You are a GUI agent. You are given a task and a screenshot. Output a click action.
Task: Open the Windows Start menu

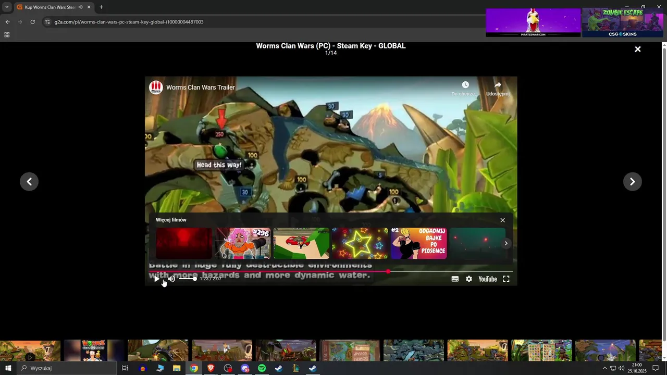point(8,368)
